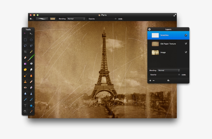Select the Type tool
This screenshot has width=212, height=139.
[25, 106]
